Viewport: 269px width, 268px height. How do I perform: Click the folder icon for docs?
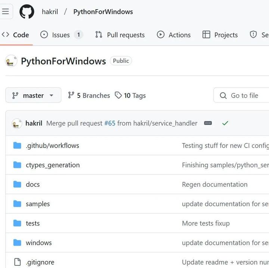tap(17, 184)
